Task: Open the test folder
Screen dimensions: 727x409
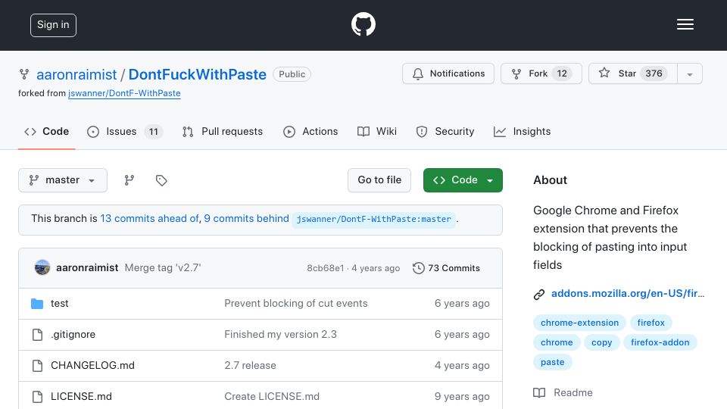Action: [59, 304]
